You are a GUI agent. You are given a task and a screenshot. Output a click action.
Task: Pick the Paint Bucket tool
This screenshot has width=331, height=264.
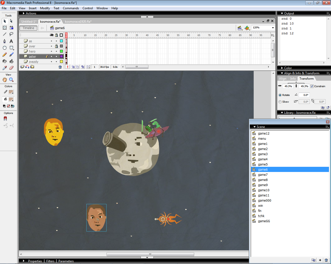(x=11, y=61)
